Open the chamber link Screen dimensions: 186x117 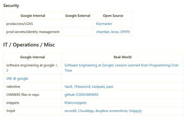pos(103,32)
